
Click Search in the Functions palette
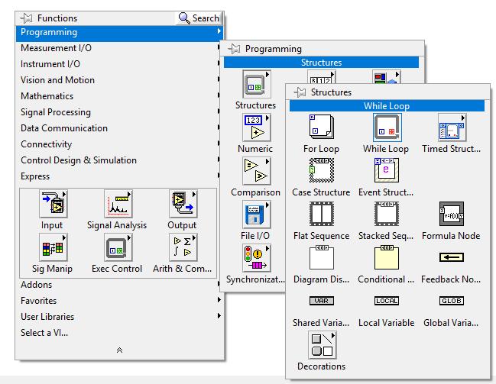(199, 18)
